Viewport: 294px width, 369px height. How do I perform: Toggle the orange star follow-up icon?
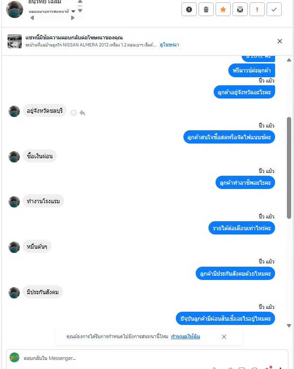[x=223, y=9]
